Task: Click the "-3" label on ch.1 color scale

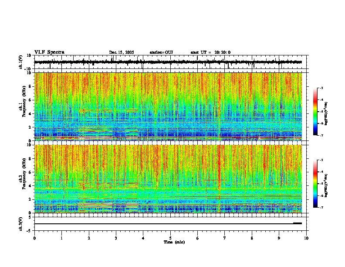Action: (x=321, y=88)
